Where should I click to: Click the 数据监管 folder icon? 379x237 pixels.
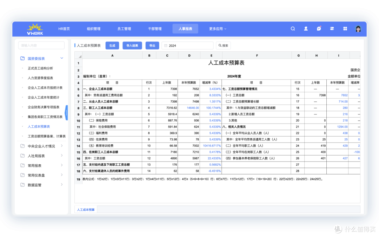coord(22,185)
